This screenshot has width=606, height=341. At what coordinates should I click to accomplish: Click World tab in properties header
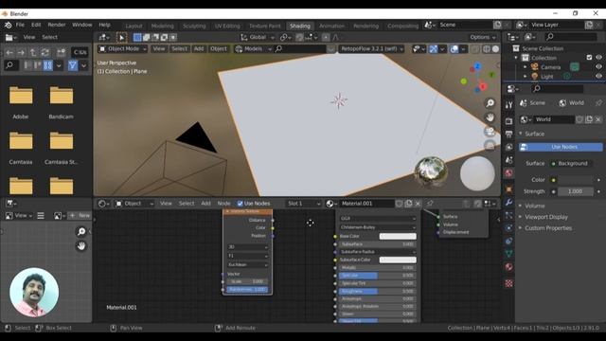pyautogui.click(x=572, y=103)
